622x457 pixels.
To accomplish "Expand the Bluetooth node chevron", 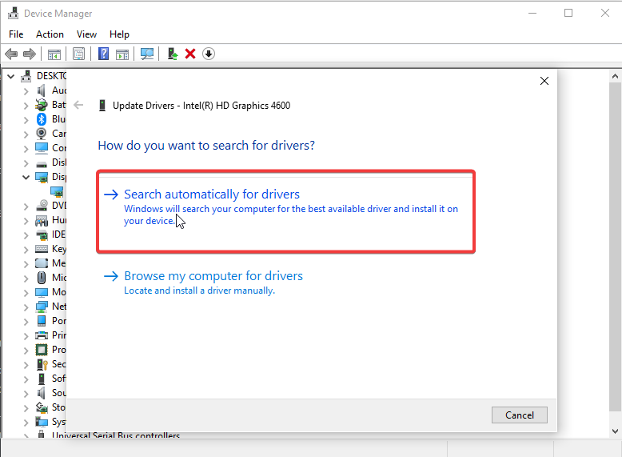I will click(x=26, y=120).
